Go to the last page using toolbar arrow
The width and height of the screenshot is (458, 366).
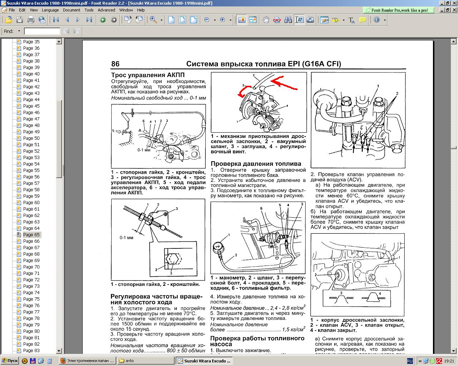tap(89, 20)
